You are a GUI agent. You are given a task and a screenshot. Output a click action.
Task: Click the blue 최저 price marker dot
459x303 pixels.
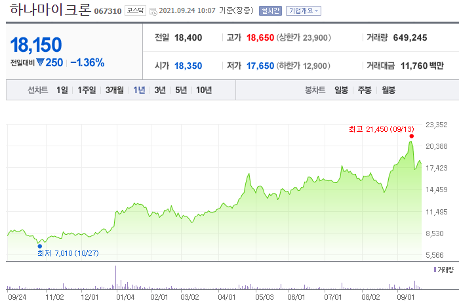pyautogui.click(x=40, y=246)
